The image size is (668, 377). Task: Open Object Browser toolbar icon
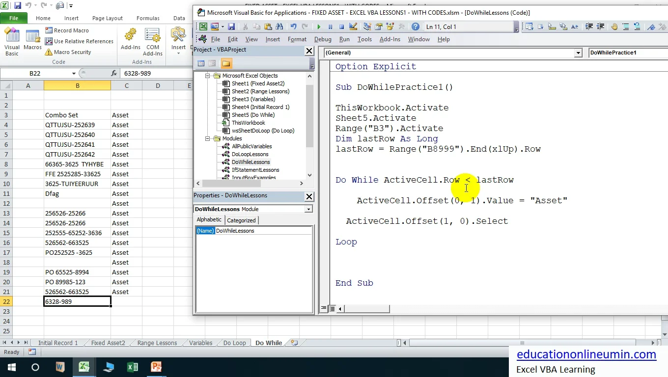click(390, 27)
